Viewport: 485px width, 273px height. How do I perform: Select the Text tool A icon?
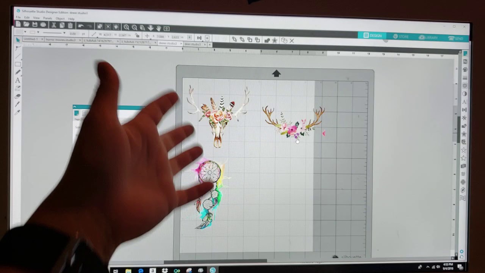pos(17,80)
